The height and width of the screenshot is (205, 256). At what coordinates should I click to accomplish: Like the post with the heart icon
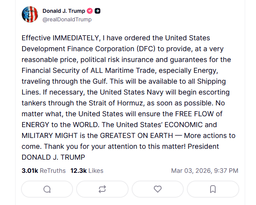[157, 189]
